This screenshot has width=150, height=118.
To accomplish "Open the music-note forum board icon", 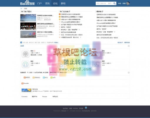I will 26,64.
